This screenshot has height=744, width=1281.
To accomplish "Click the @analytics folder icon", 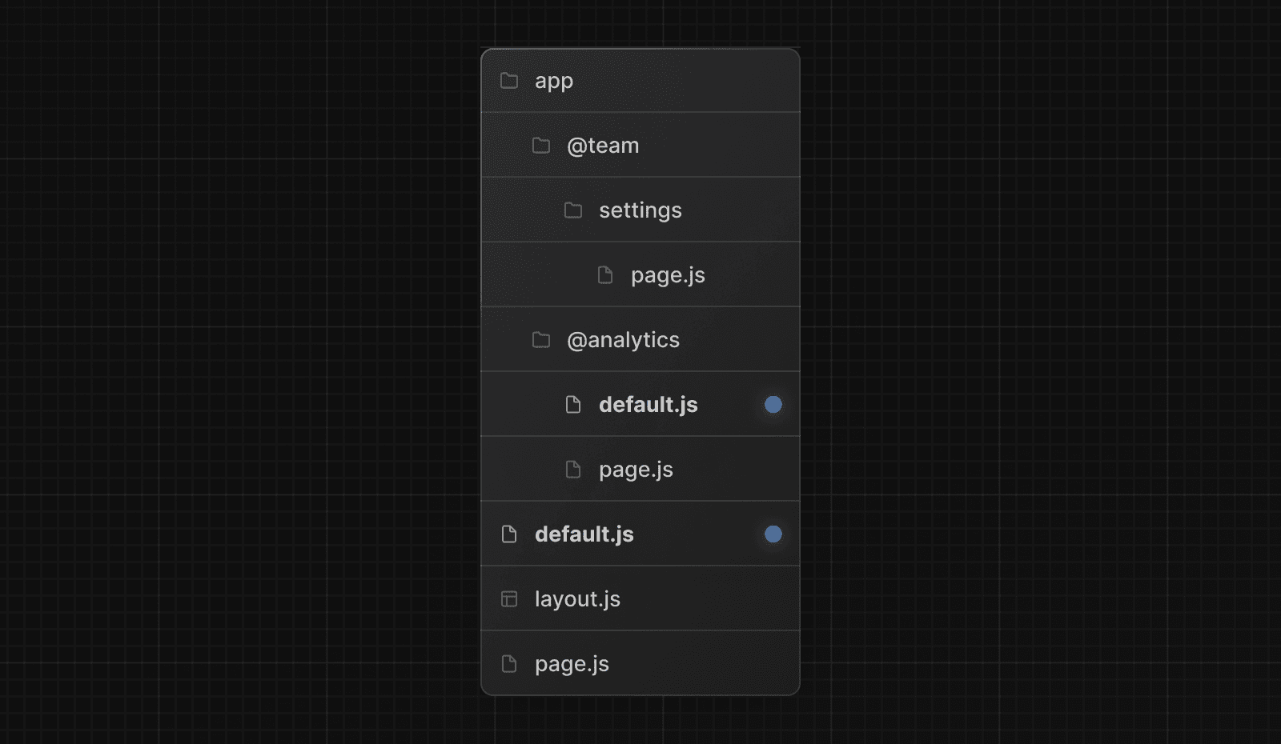I will tap(541, 340).
